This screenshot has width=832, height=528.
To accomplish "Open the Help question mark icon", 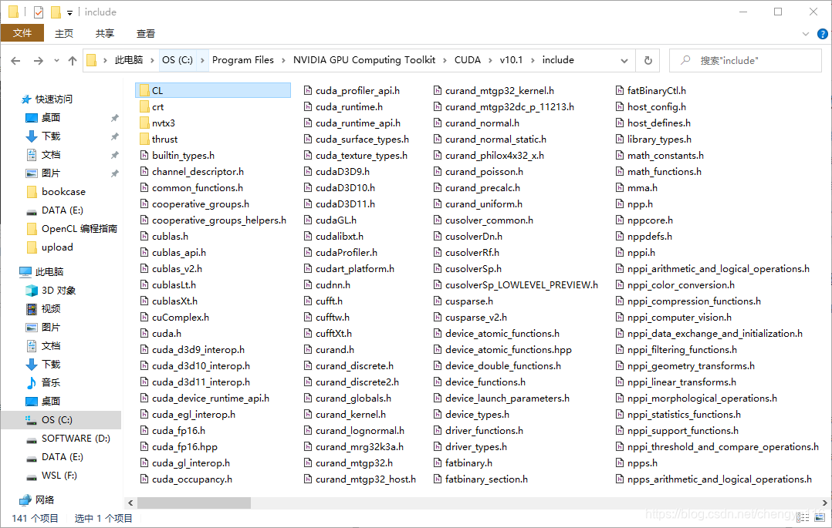I will pos(823,34).
